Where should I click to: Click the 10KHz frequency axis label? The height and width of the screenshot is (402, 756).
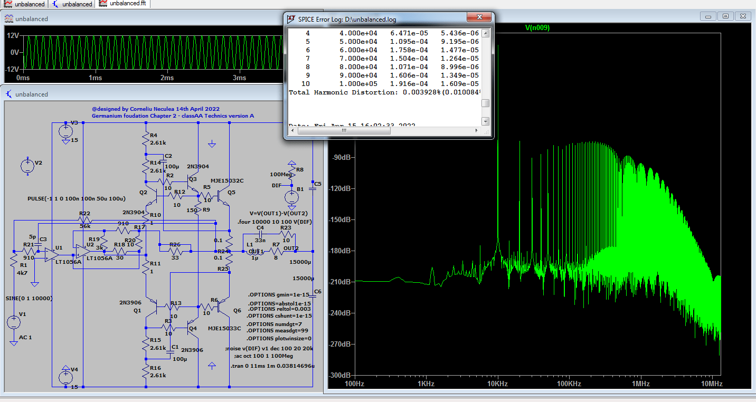point(497,384)
